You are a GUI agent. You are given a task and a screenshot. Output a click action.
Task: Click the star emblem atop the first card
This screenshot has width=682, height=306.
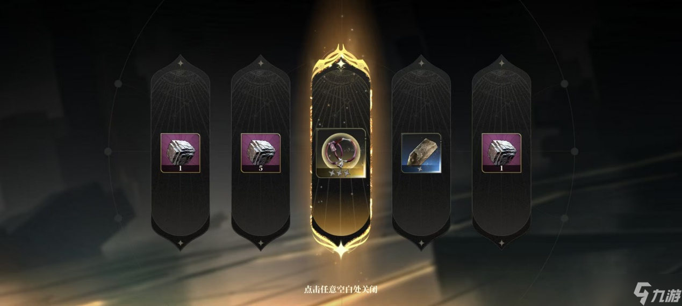(x=181, y=63)
